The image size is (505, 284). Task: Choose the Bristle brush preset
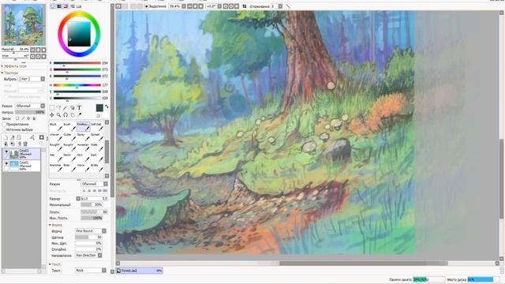(x=98, y=168)
